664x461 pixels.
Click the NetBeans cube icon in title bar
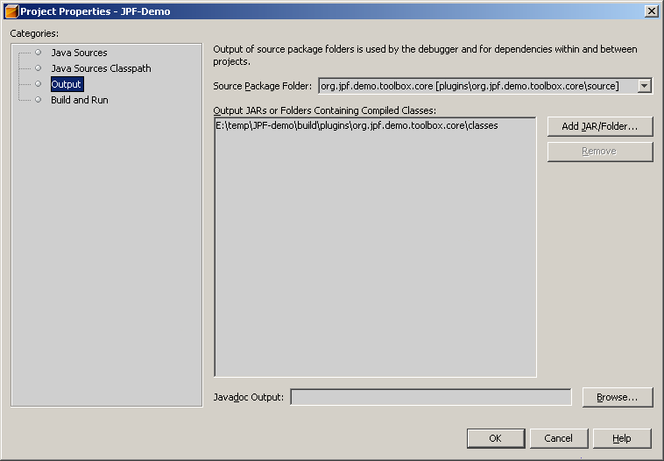(x=11, y=11)
